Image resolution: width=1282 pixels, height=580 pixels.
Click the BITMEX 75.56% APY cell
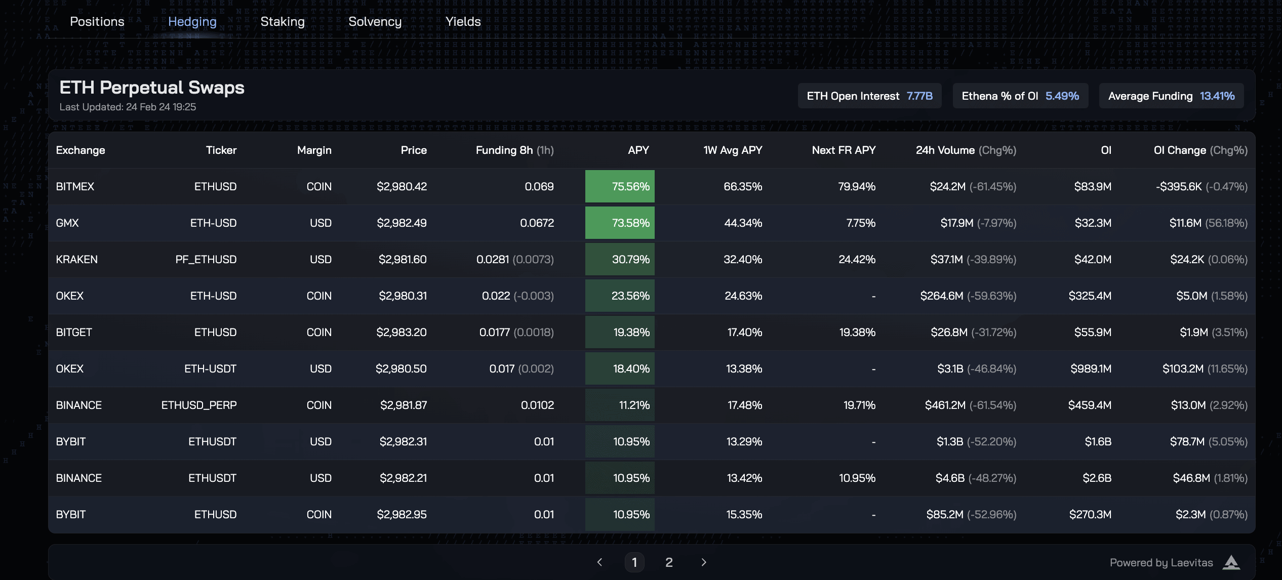[620, 186]
